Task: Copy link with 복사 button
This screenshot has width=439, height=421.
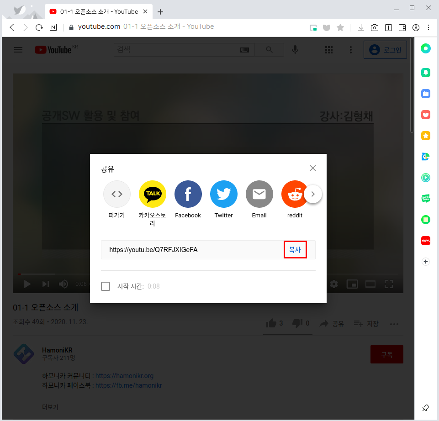Action: coord(295,250)
